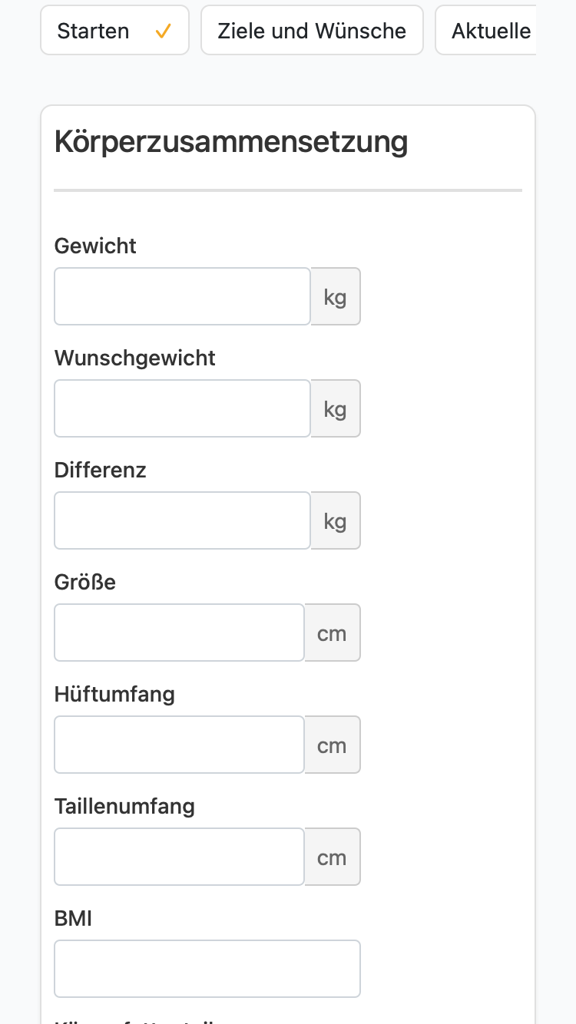Click the kg unit beside Gewicht field

coord(336,296)
